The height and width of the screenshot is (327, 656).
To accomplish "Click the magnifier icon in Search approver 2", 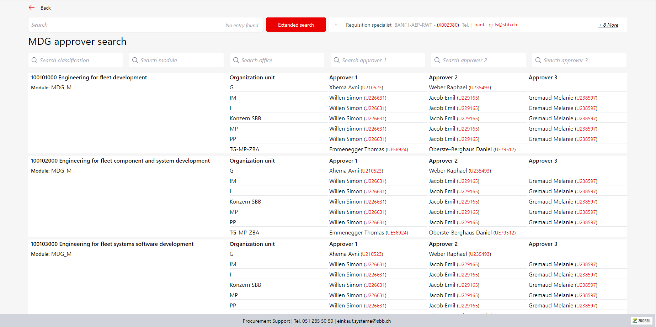I will (x=437, y=60).
